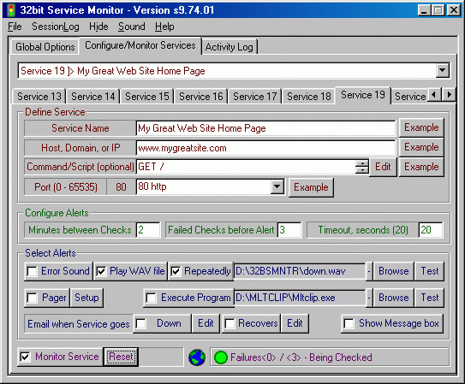
Task: Click Example button beside Port dropdown
Action: 311,187
